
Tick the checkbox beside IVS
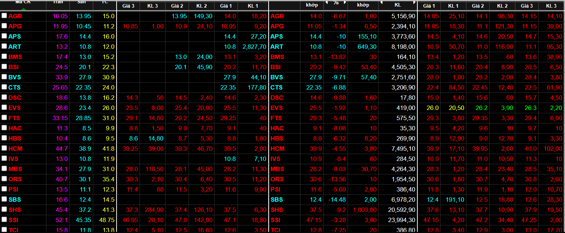click(x=4, y=158)
